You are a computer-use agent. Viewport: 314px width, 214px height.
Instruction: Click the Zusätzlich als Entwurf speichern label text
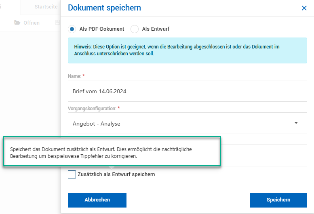click(x=116, y=174)
